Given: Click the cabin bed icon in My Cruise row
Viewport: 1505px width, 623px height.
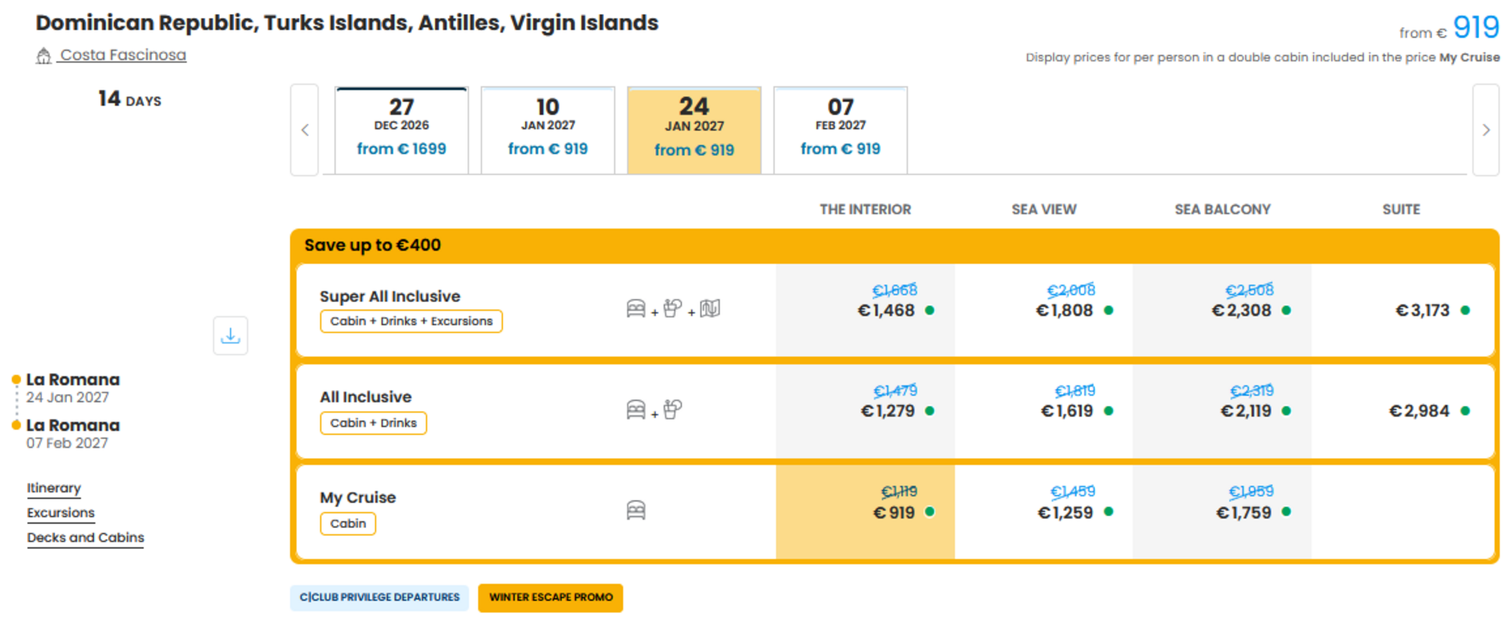Looking at the screenshot, I should click(636, 510).
